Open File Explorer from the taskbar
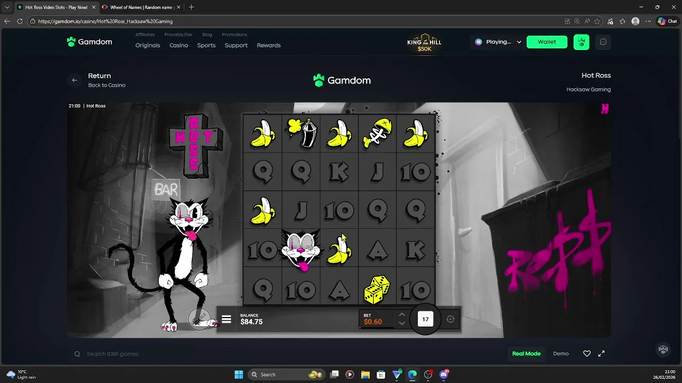682x383 pixels. point(365,374)
